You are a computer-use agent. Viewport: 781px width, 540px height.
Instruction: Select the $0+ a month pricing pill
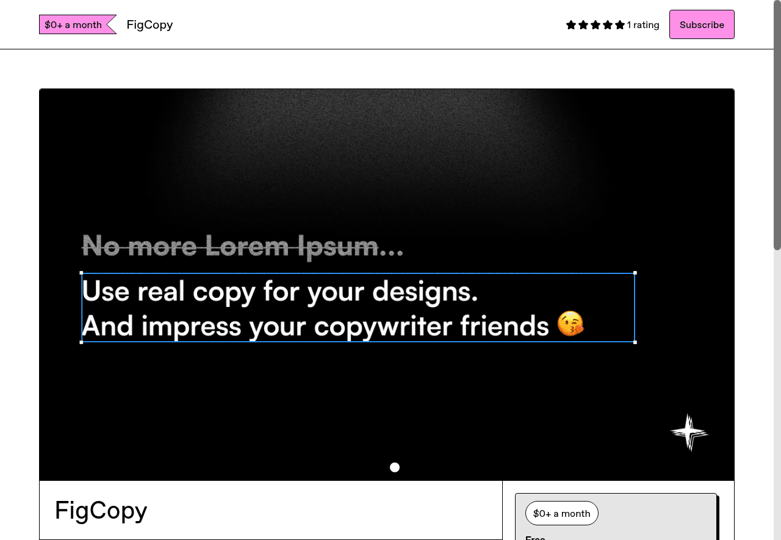pyautogui.click(x=561, y=513)
